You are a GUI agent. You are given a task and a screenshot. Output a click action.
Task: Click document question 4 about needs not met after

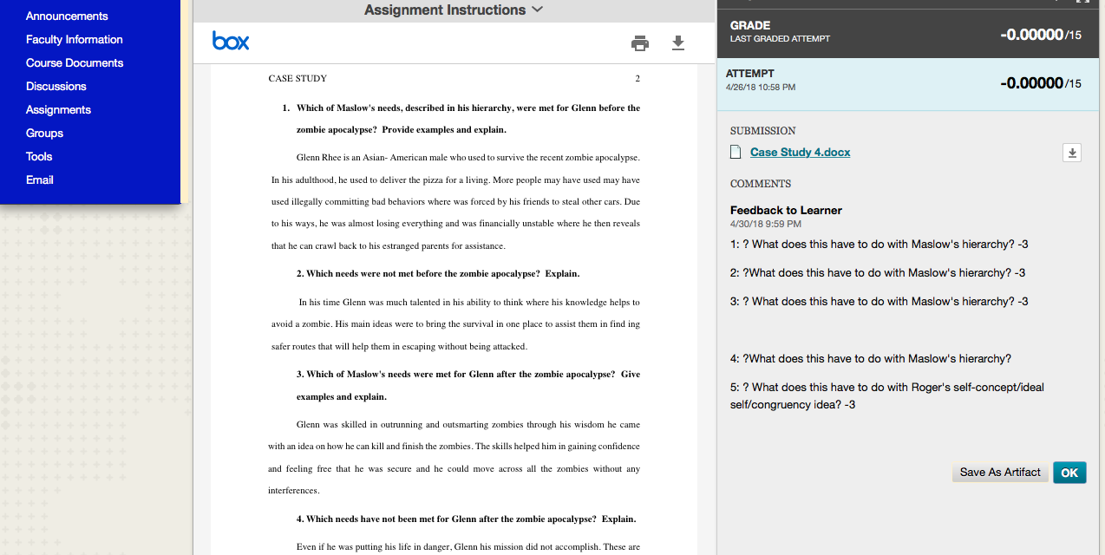click(466, 519)
